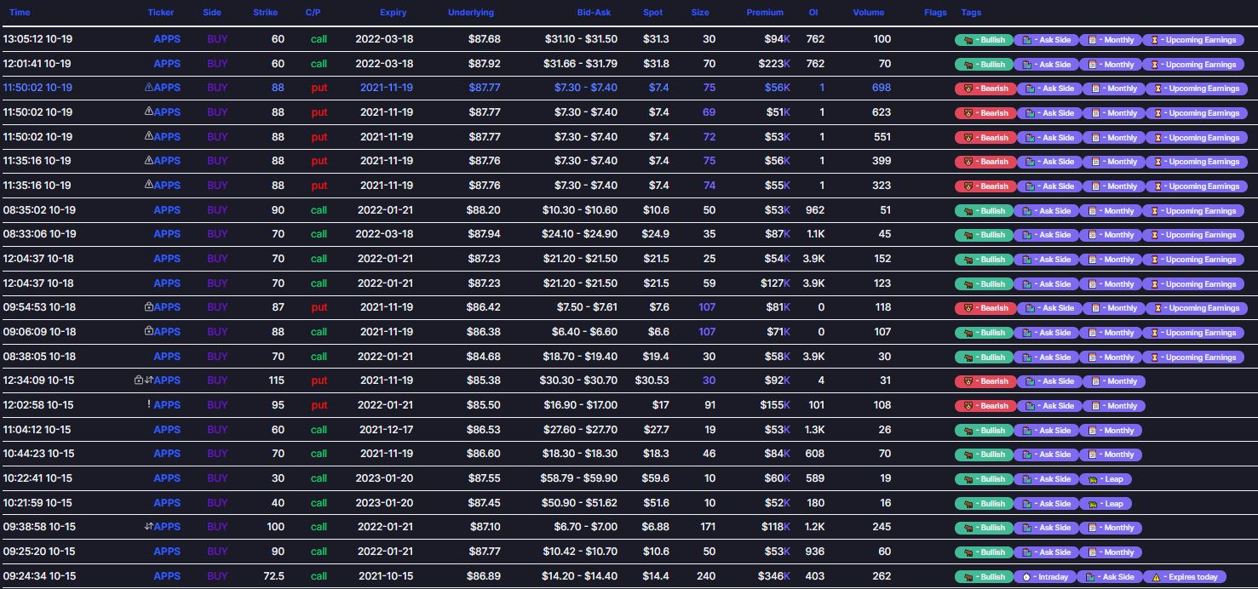Screen dimensions: 1258x589
Task: Click the warning triangle icon in the 623-volume row
Action: pos(149,112)
